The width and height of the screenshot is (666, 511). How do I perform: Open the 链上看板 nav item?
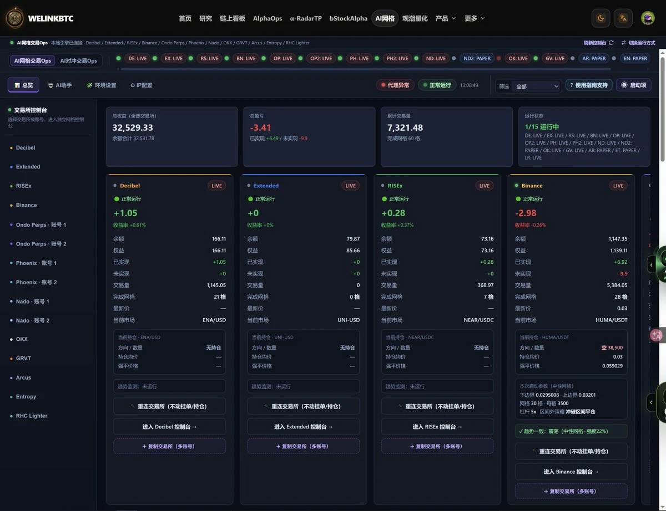click(233, 18)
